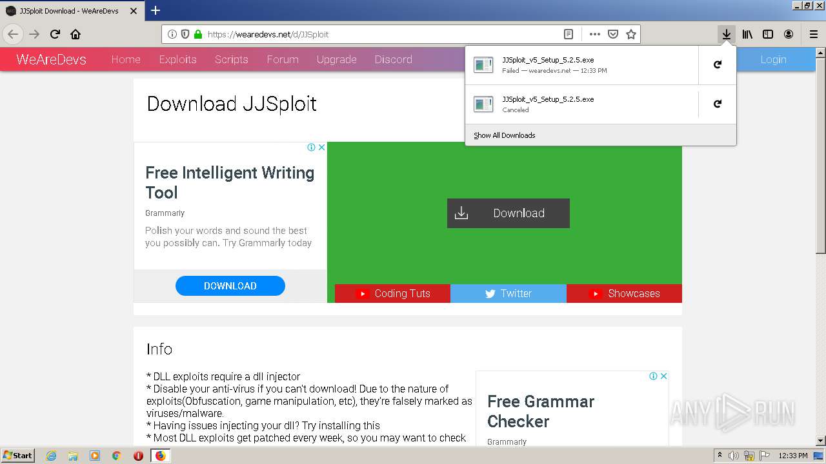Retry the Failed JJSploit download
The height and width of the screenshot is (464, 826).
click(717, 64)
